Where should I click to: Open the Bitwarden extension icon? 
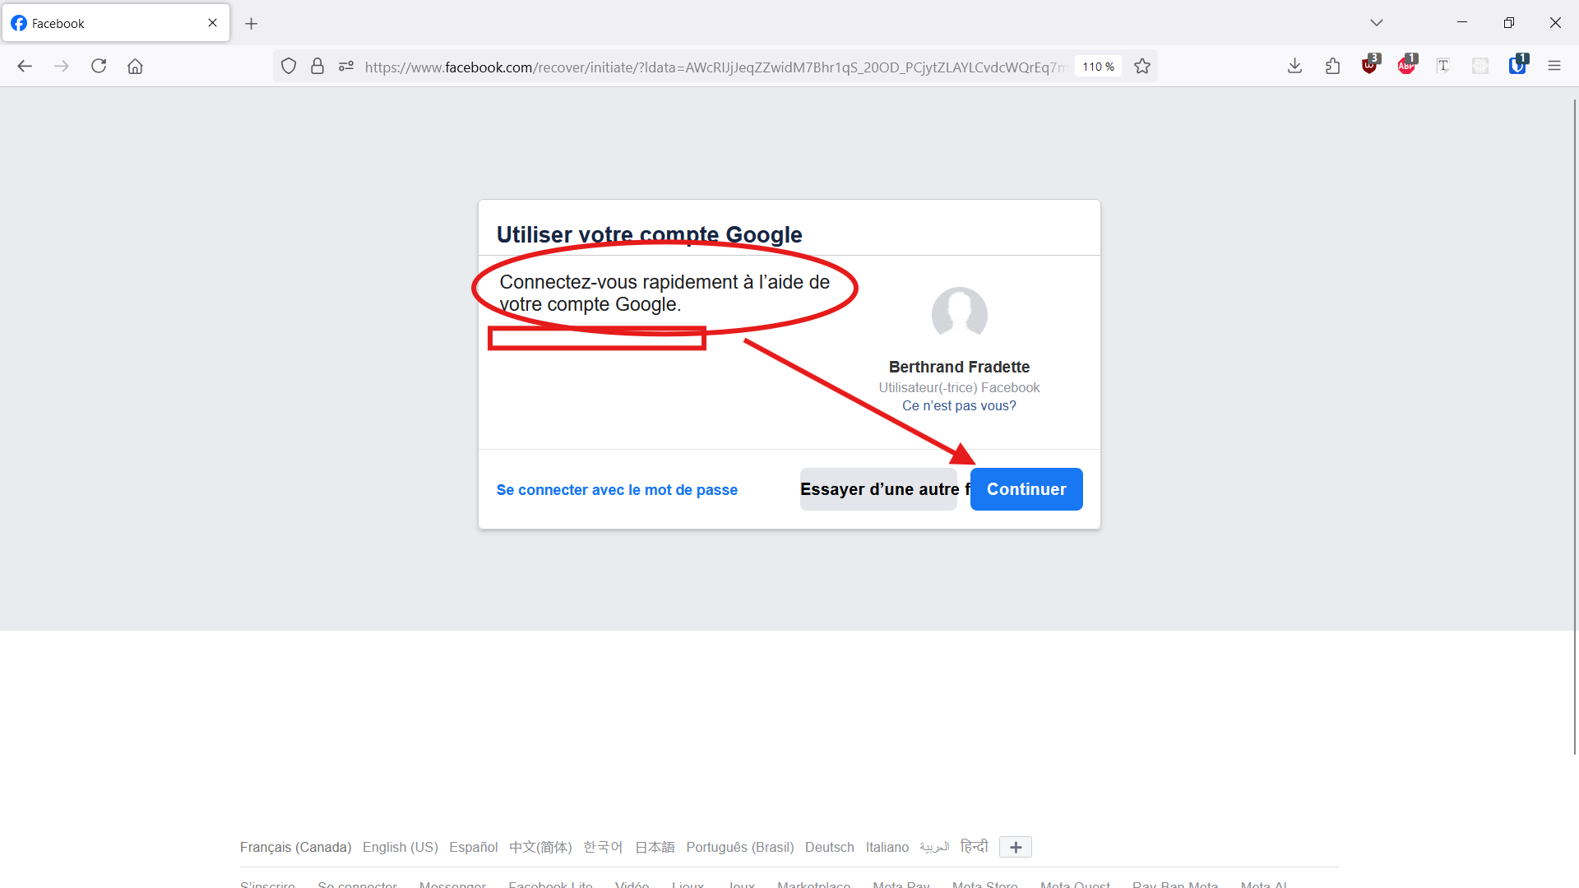point(1518,65)
